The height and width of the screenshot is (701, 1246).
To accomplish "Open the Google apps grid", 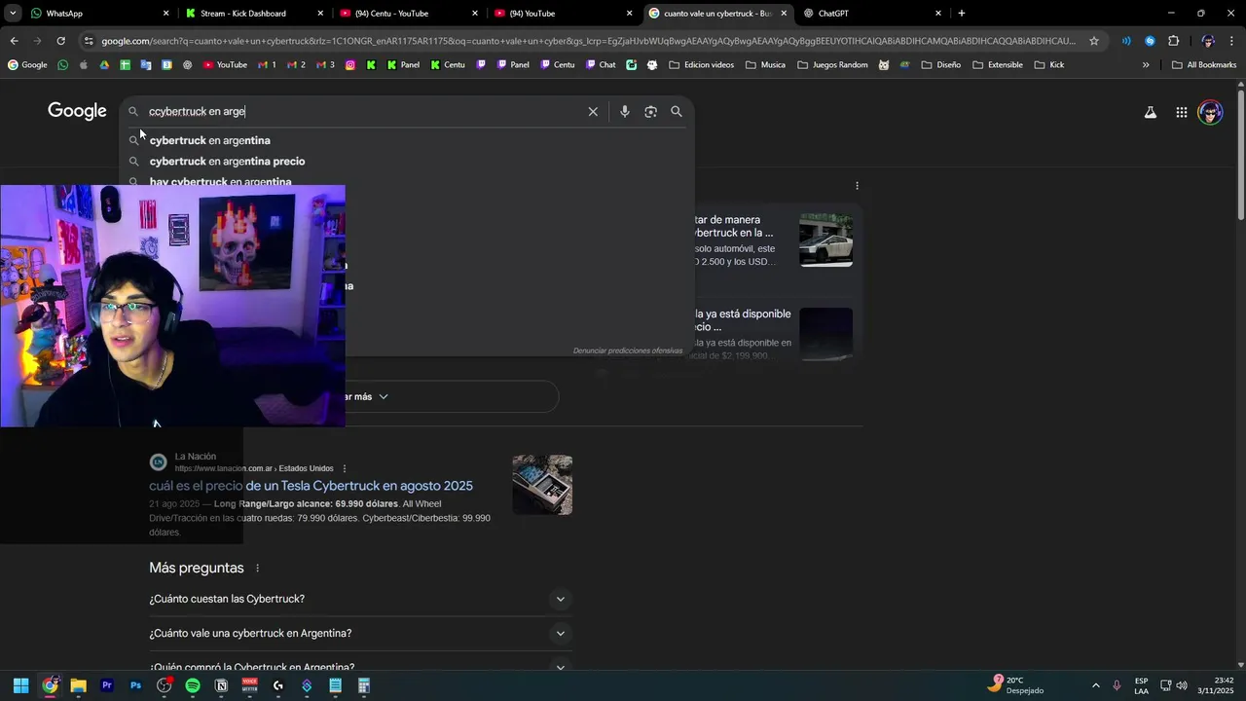I will 1181,113.
